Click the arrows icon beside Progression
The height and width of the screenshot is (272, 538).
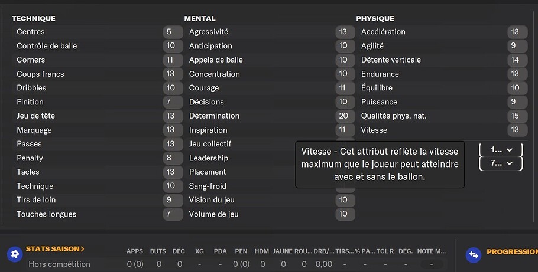[x=474, y=254]
